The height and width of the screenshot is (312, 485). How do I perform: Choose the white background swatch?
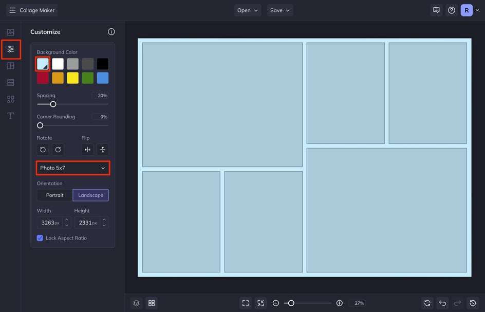[58, 64]
